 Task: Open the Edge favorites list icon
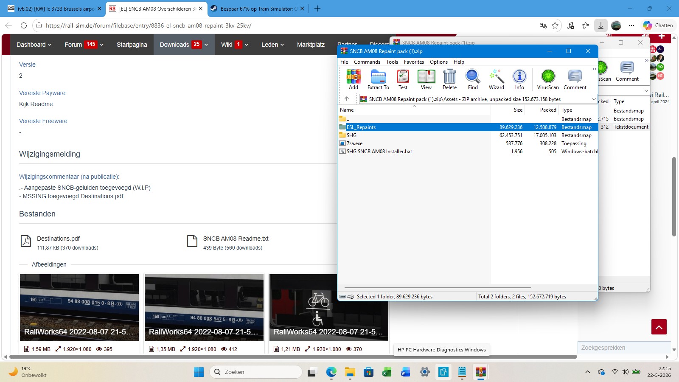[x=586, y=25]
